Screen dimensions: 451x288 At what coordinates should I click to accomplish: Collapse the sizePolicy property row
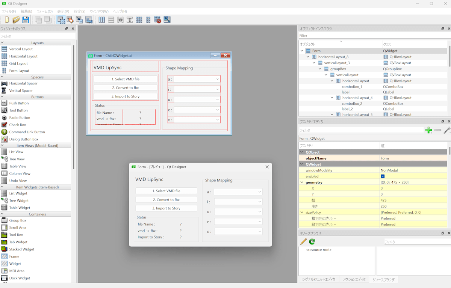(x=302, y=213)
